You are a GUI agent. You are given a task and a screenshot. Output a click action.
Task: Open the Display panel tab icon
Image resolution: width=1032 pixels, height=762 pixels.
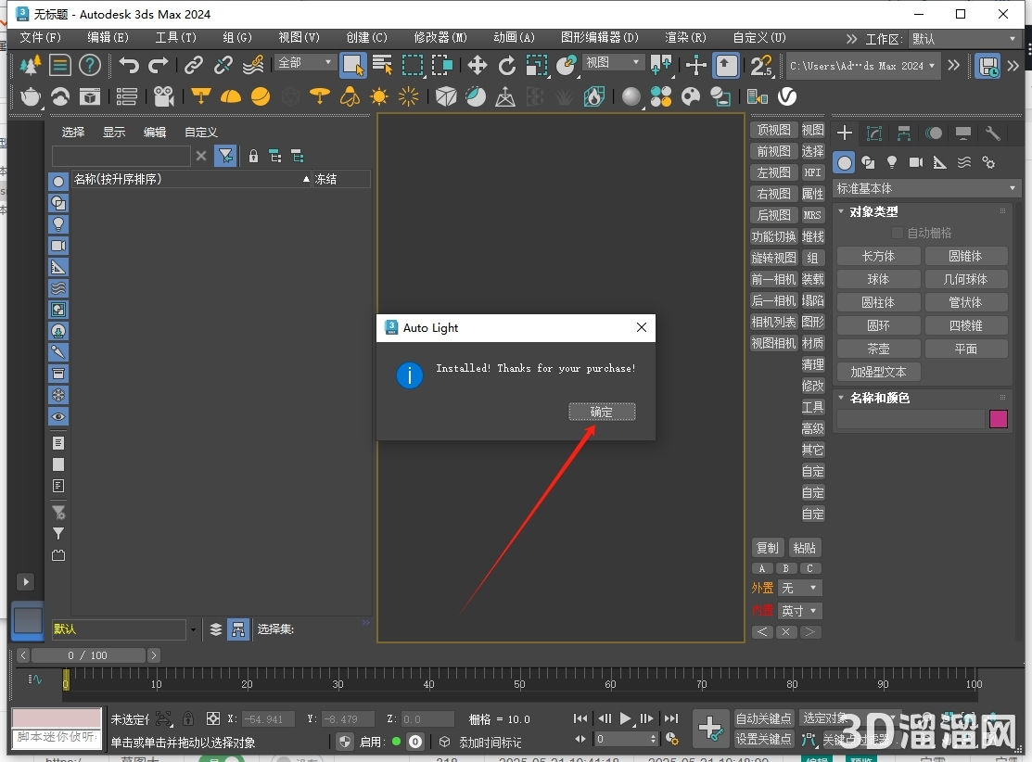(x=962, y=133)
